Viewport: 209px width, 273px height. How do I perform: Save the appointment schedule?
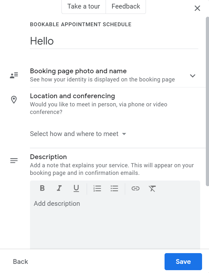pos(183,261)
